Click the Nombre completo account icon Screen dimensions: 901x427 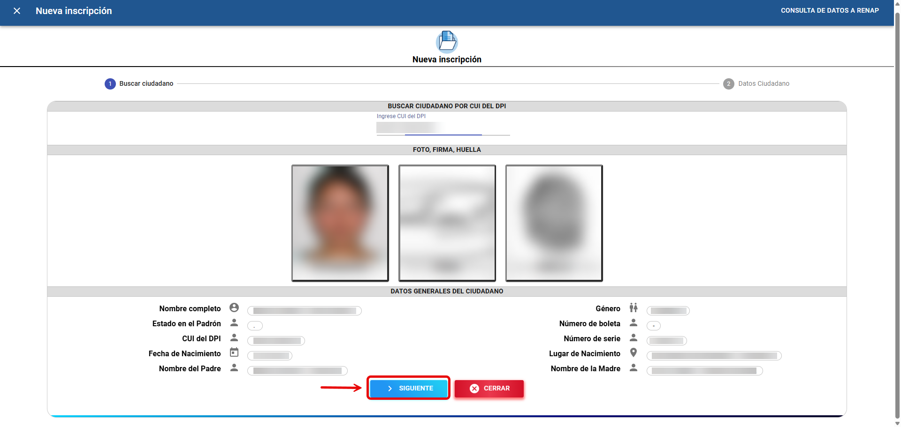click(234, 307)
